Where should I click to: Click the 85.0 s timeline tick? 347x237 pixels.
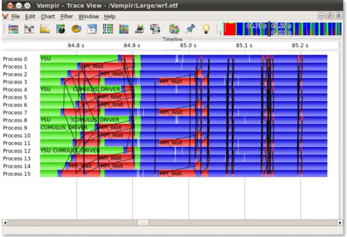coord(188,45)
